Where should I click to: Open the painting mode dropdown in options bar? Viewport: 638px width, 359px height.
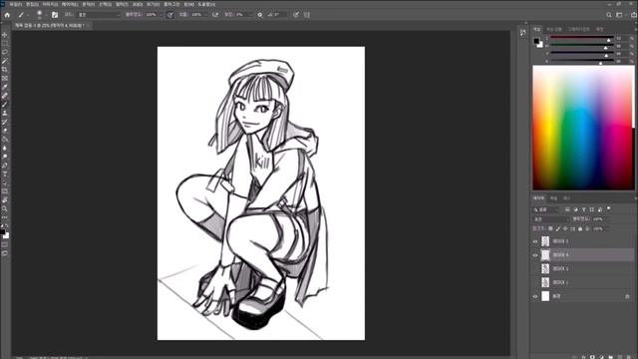pos(99,15)
